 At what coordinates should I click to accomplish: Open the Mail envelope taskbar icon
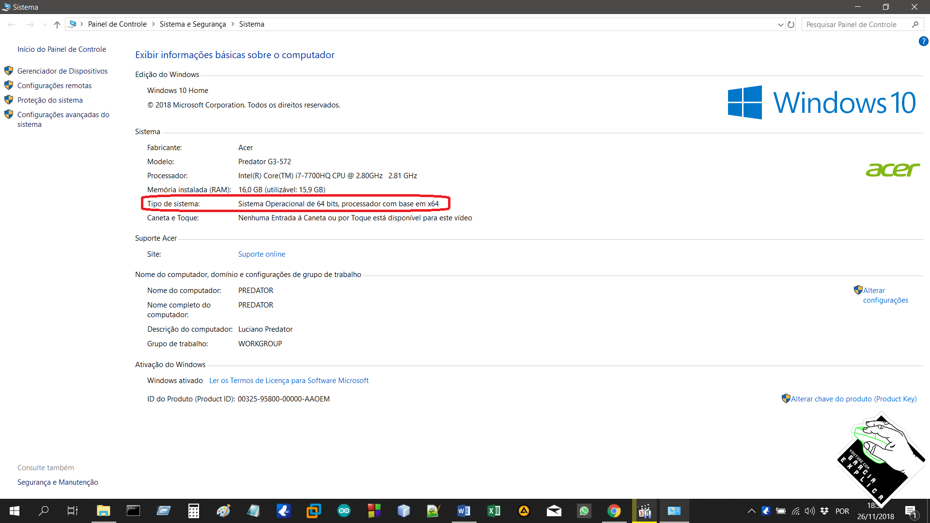point(554,510)
